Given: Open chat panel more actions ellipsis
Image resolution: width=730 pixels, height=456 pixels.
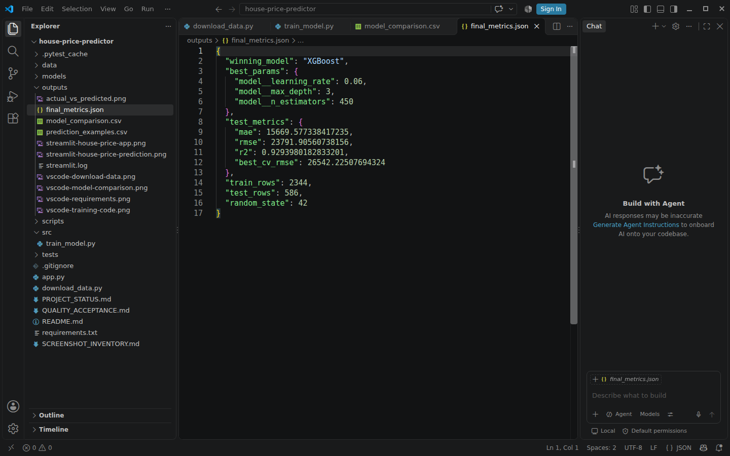Looking at the screenshot, I should [689, 26].
